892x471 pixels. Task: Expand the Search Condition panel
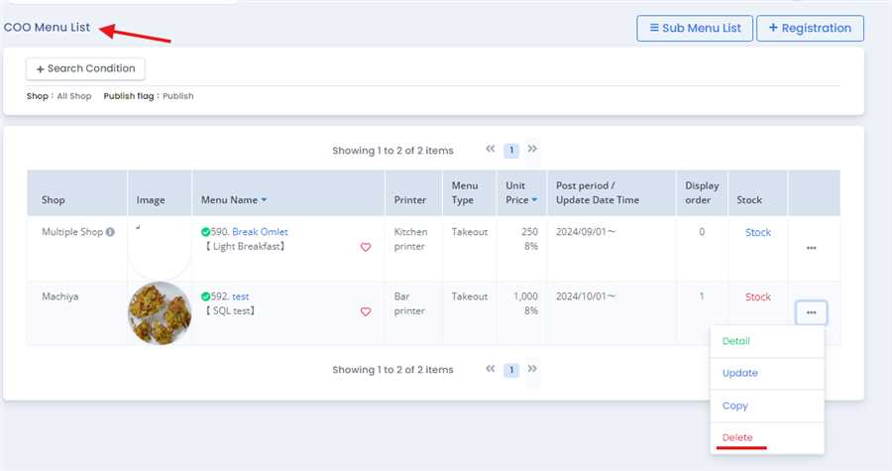85,68
